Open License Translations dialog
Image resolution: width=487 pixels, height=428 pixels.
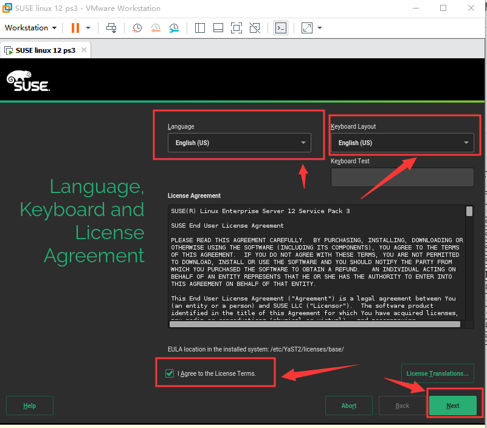[x=437, y=373]
